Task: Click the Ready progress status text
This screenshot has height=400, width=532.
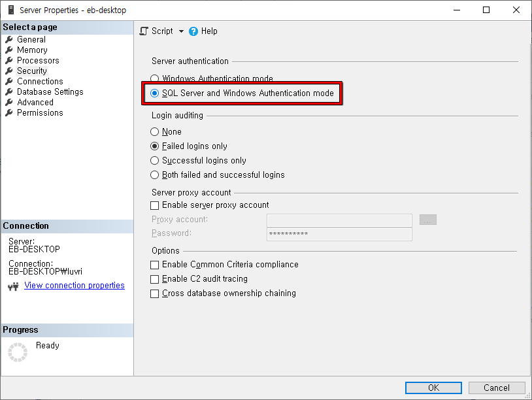Action: click(x=48, y=345)
